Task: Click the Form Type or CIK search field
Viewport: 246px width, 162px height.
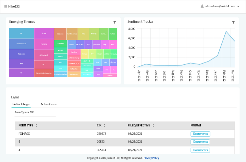Action: [x=35, y=113]
